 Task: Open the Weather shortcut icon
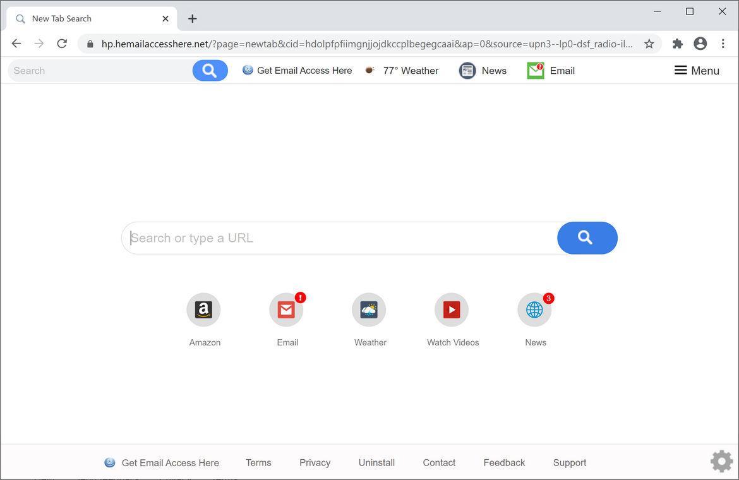pos(369,309)
